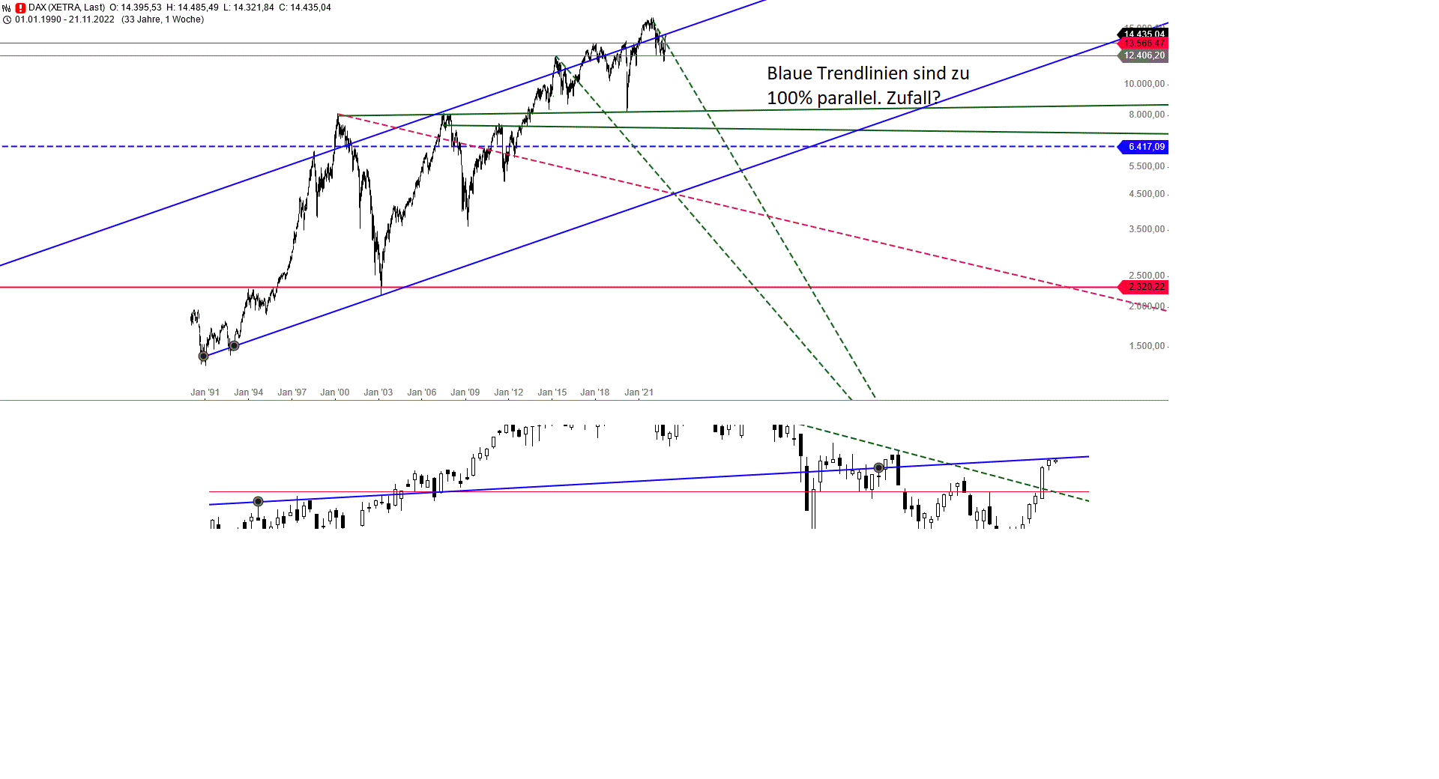
Task: Click the low value L: 14.321,84
Action: coord(249,7)
